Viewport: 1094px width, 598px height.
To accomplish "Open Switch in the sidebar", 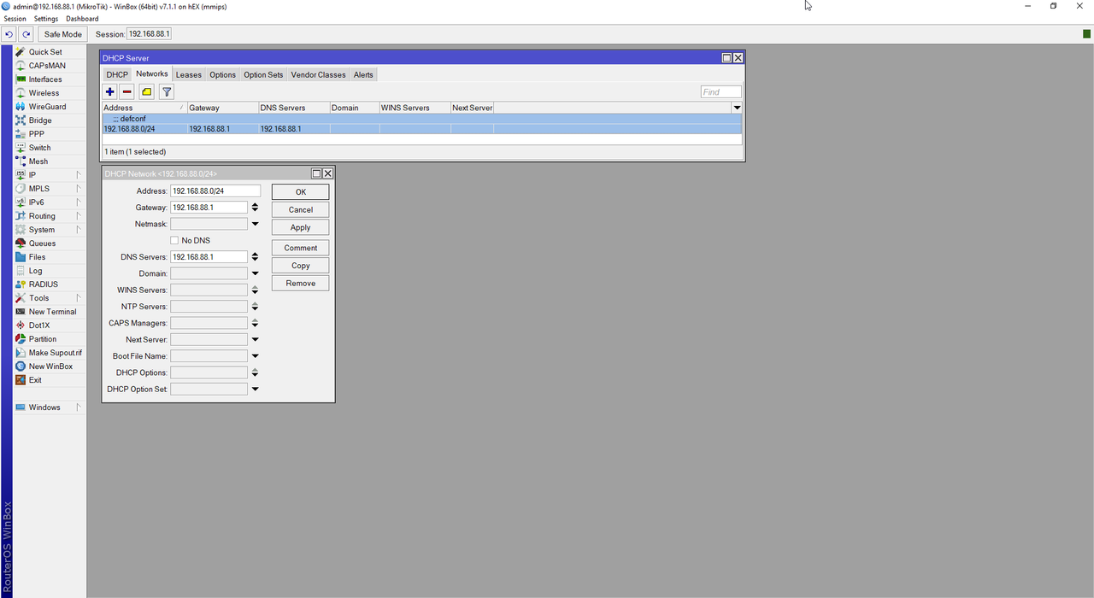I will tap(39, 148).
